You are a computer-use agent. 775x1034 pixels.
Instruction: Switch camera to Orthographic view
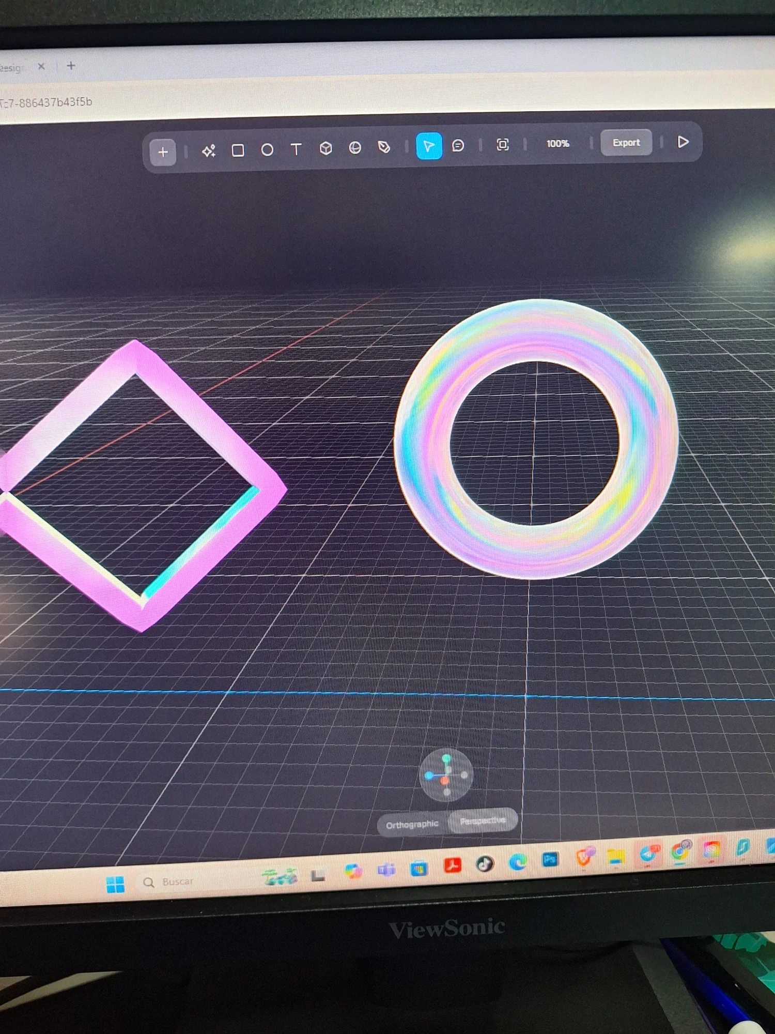412,825
